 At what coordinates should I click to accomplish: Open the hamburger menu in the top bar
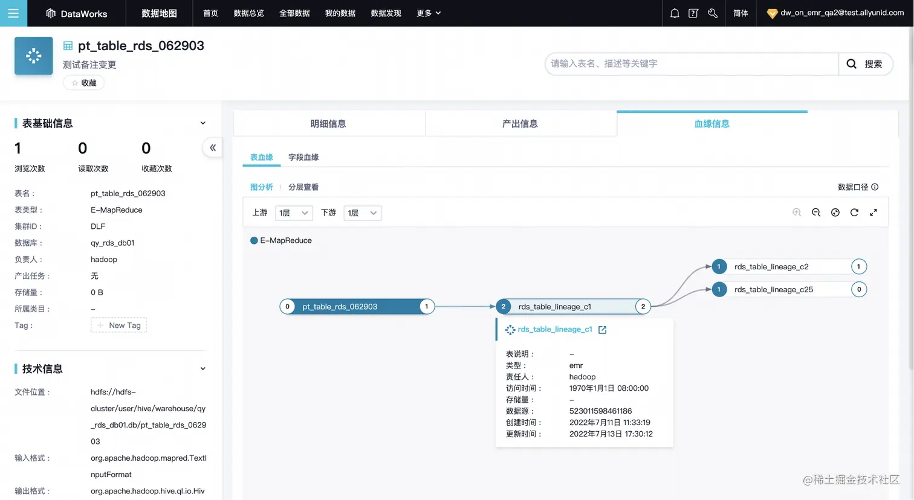pos(13,13)
